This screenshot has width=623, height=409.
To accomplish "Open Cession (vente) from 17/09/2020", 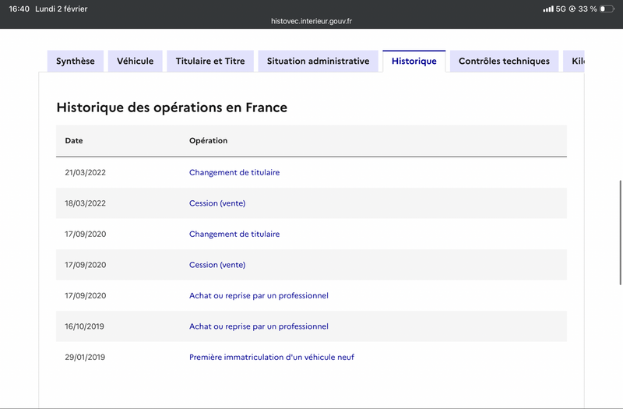I will coord(217,265).
